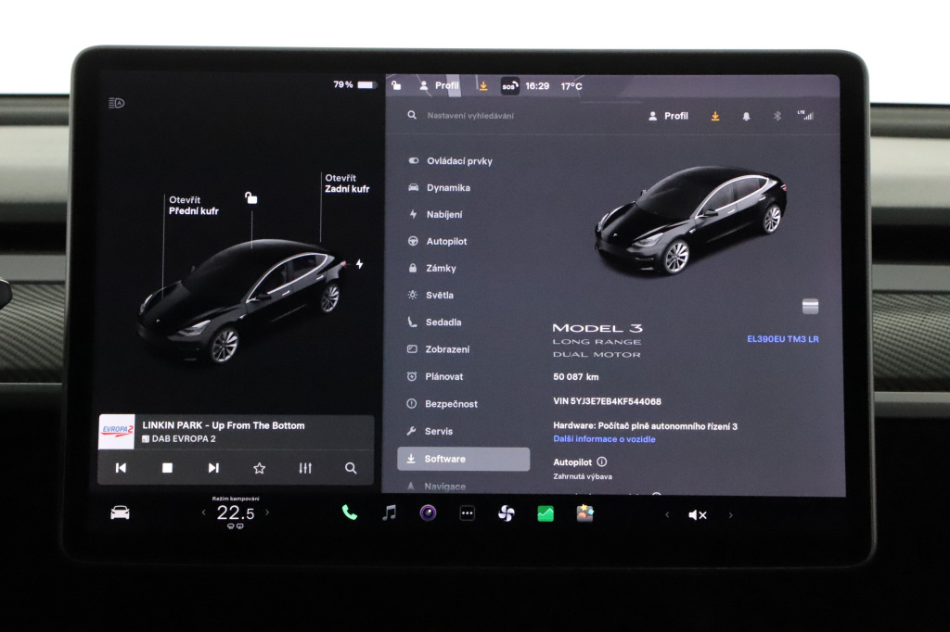Toggle the unlock icon above the car
The image size is (950, 632).
[250, 197]
